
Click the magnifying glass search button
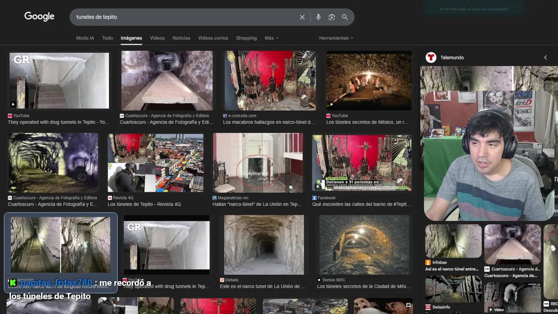click(x=345, y=17)
